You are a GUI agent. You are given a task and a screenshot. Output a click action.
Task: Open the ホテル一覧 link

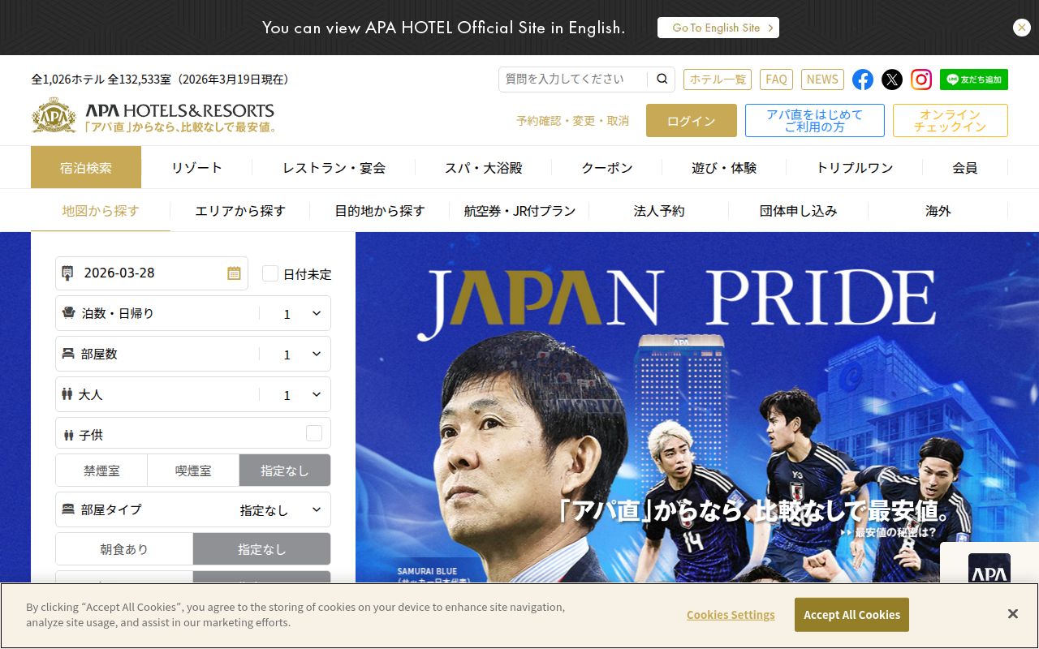(718, 80)
